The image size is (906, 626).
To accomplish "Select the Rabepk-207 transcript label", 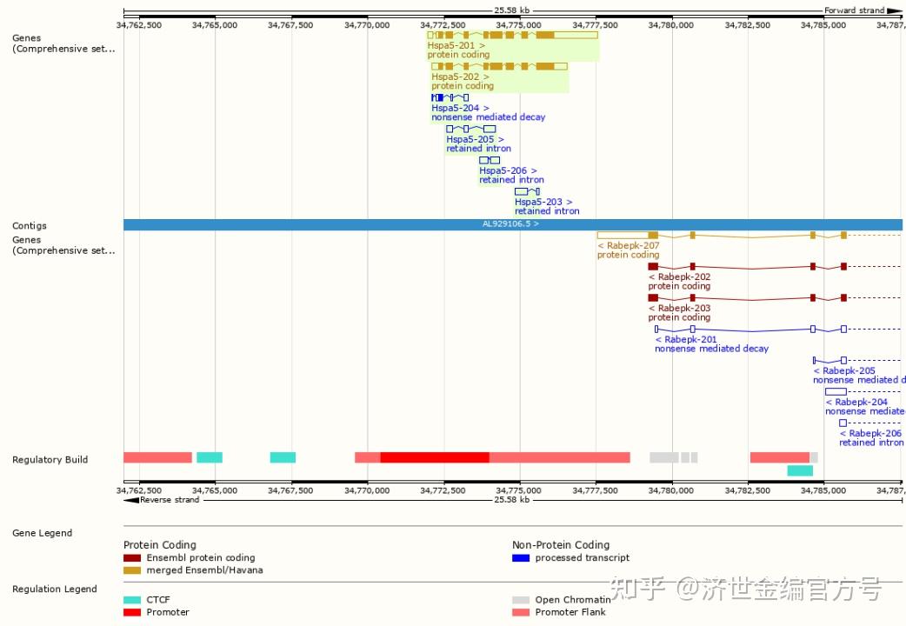I will (x=628, y=245).
